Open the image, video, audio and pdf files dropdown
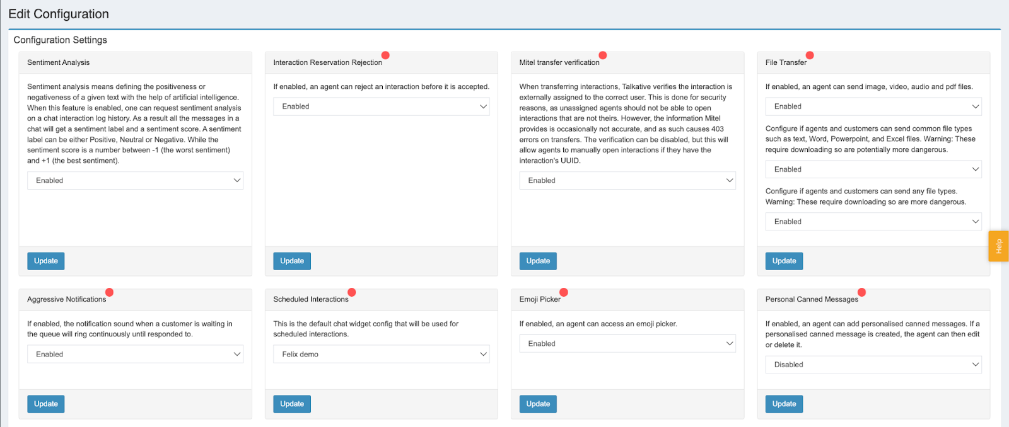Screen dimensions: 1009x427 pos(873,106)
